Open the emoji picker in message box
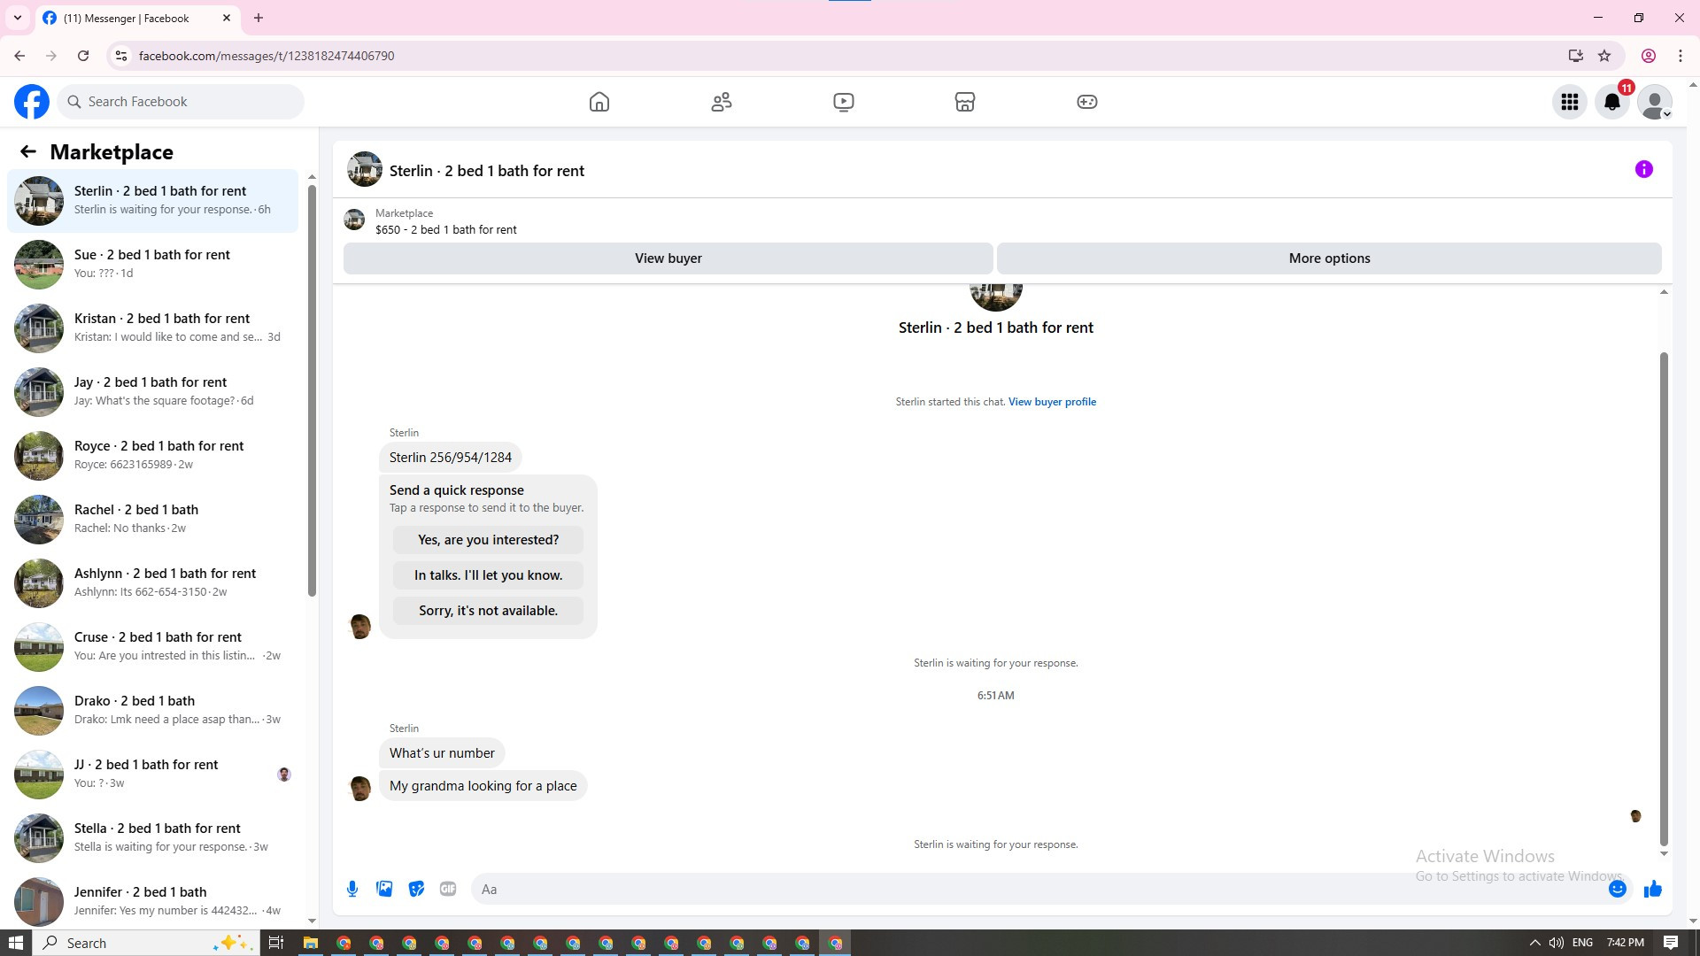The image size is (1700, 956). tap(1617, 889)
